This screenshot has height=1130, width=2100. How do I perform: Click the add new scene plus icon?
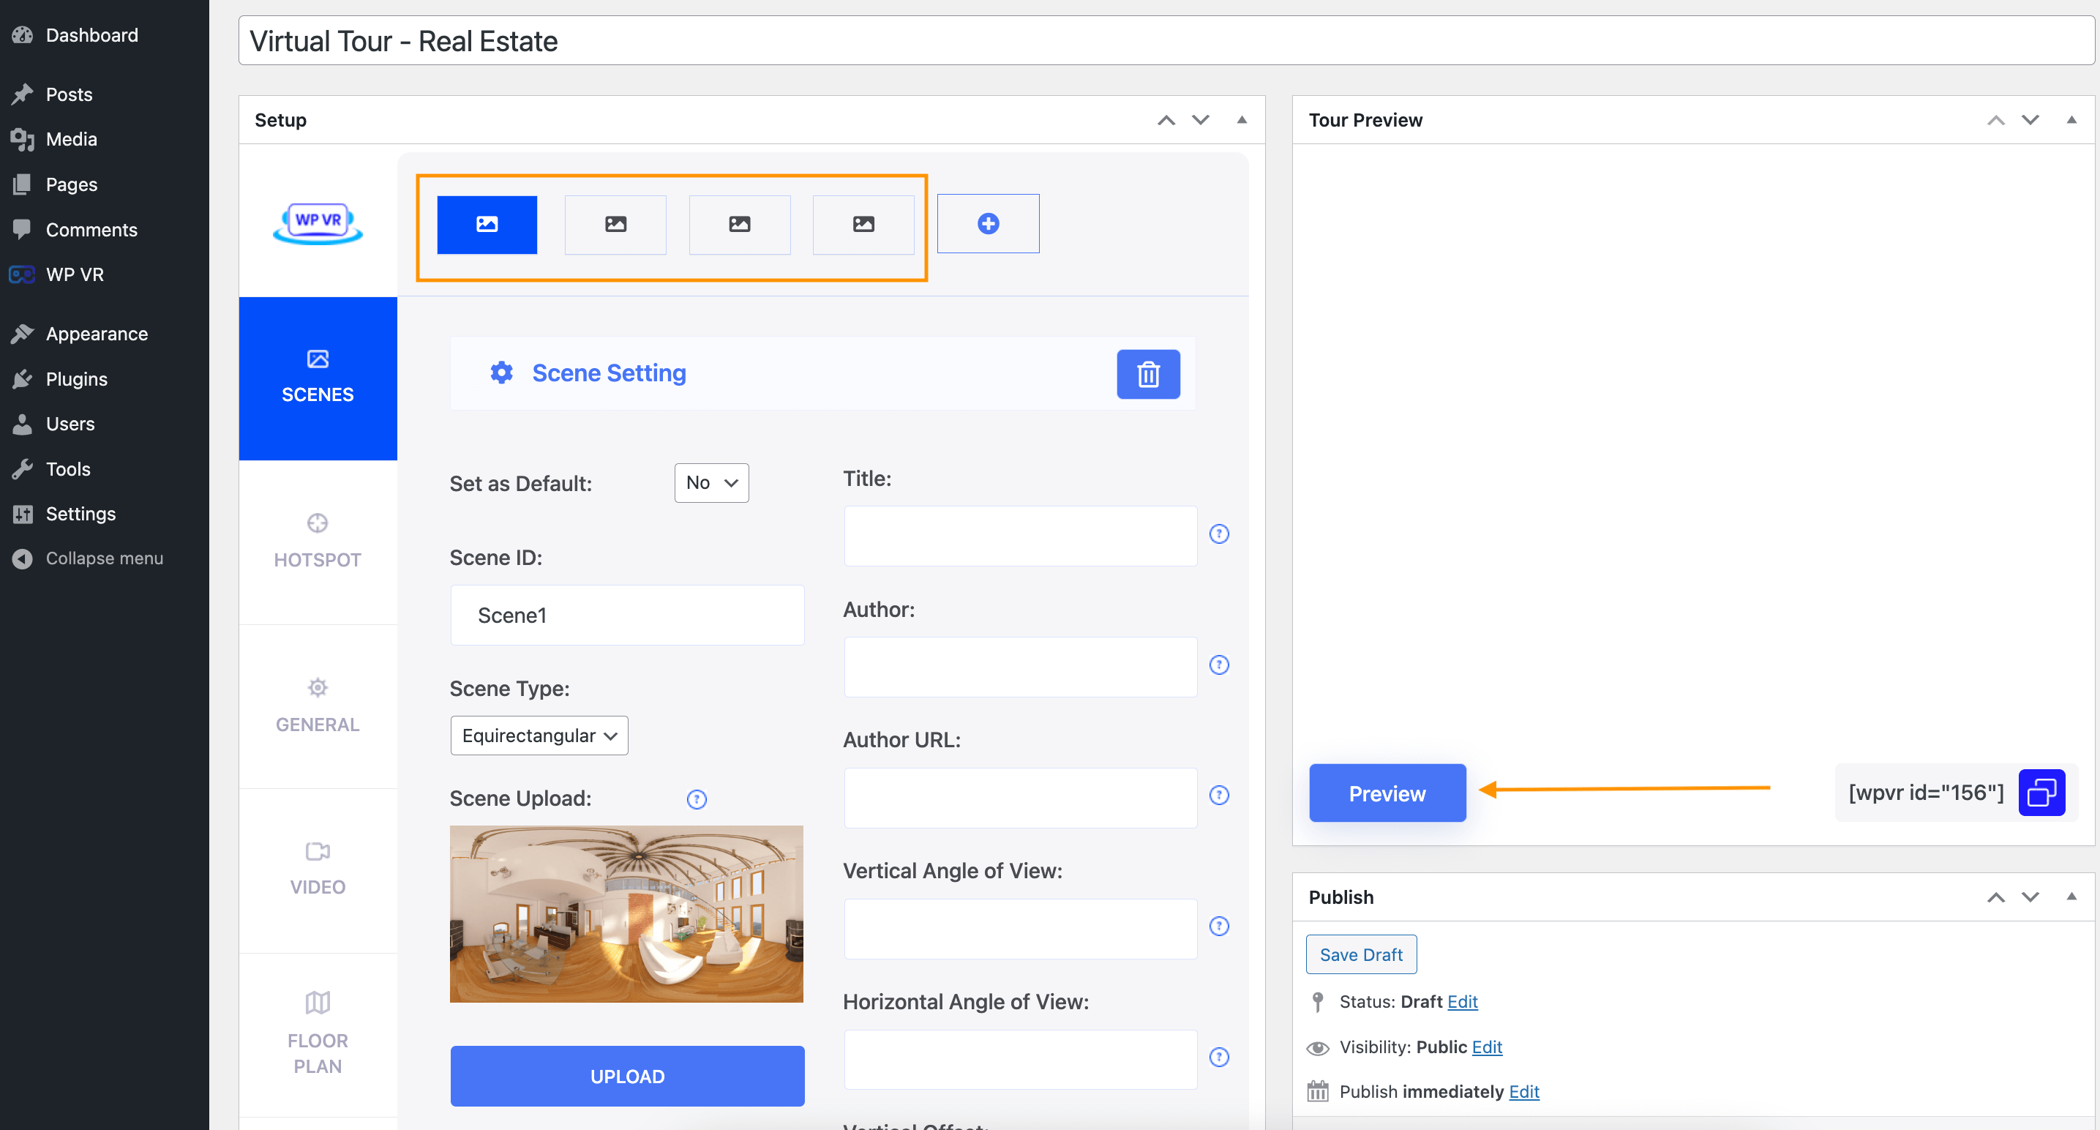pos(989,224)
